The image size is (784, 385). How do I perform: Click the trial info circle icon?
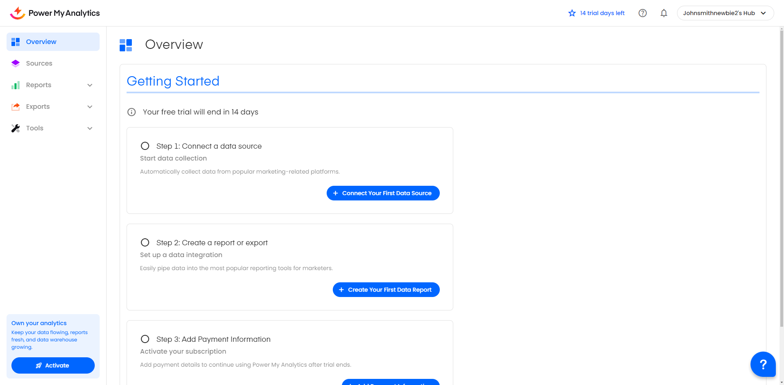point(131,112)
